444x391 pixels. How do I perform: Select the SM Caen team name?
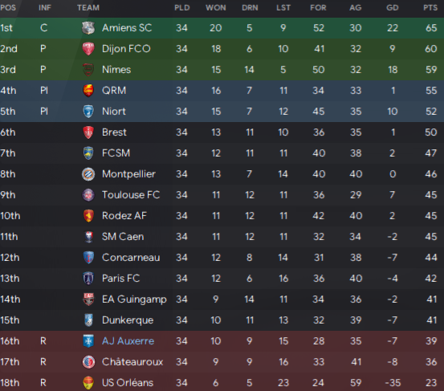pyautogui.click(x=123, y=237)
